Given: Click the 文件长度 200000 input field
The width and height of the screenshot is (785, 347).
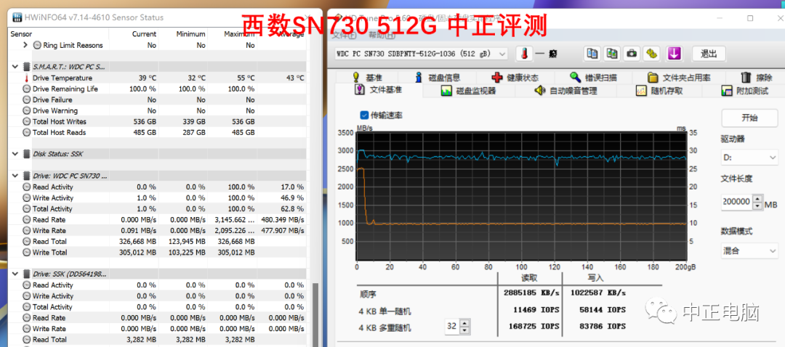Looking at the screenshot, I should click(x=737, y=202).
